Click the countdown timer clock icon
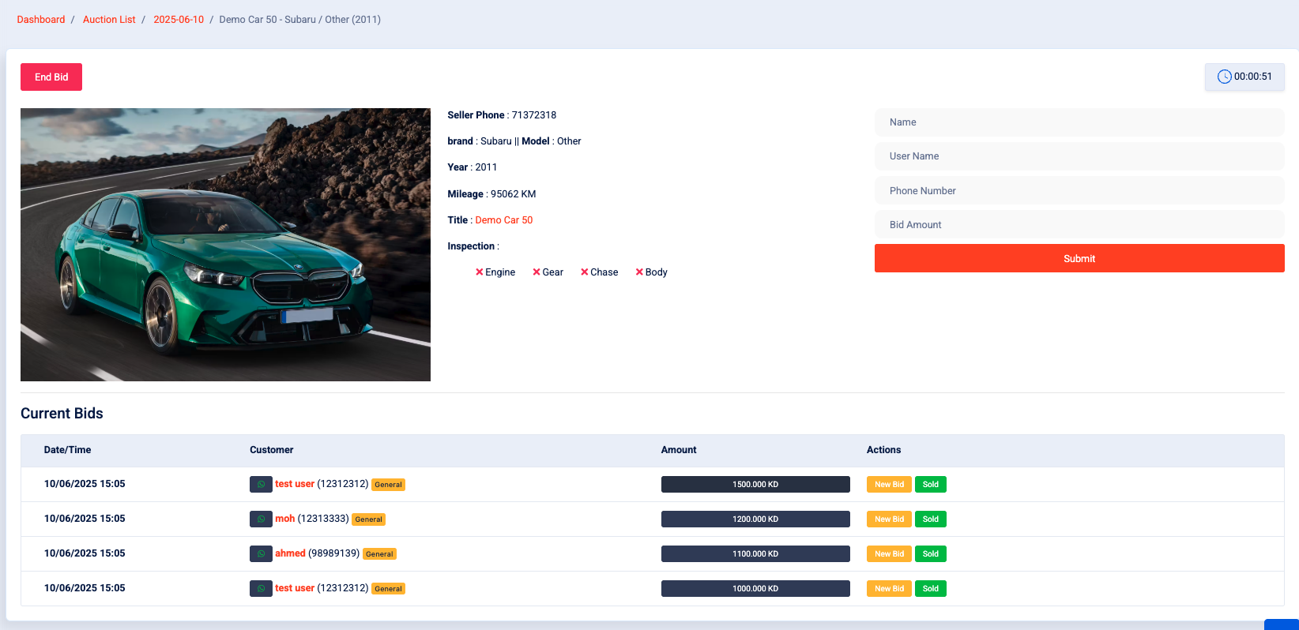 [x=1224, y=77]
